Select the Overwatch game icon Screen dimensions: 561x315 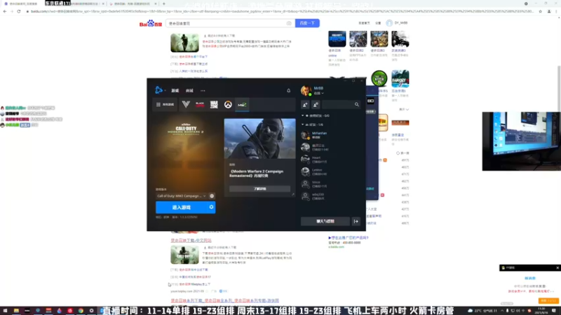(x=228, y=104)
